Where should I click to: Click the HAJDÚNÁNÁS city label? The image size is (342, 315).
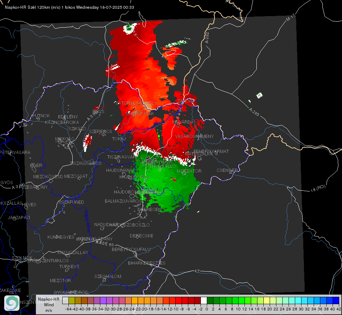click(121, 170)
